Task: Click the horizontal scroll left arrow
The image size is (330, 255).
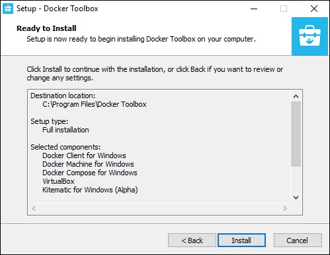Action: click(34, 208)
